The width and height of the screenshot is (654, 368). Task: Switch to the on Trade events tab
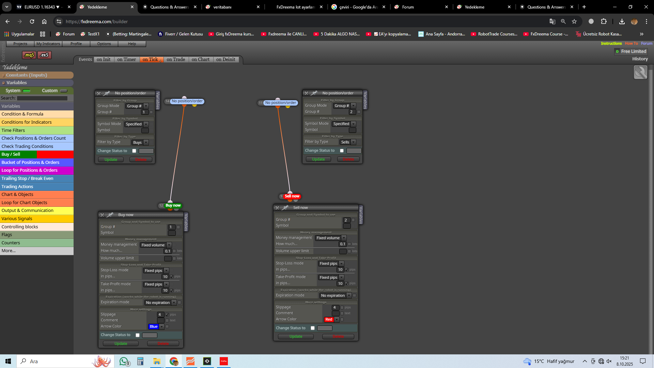176,59
